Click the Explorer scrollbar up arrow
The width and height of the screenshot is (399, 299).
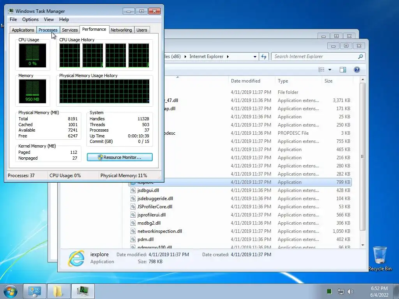pos(363,79)
